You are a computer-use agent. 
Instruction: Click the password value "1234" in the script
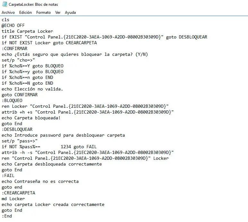(66, 147)
